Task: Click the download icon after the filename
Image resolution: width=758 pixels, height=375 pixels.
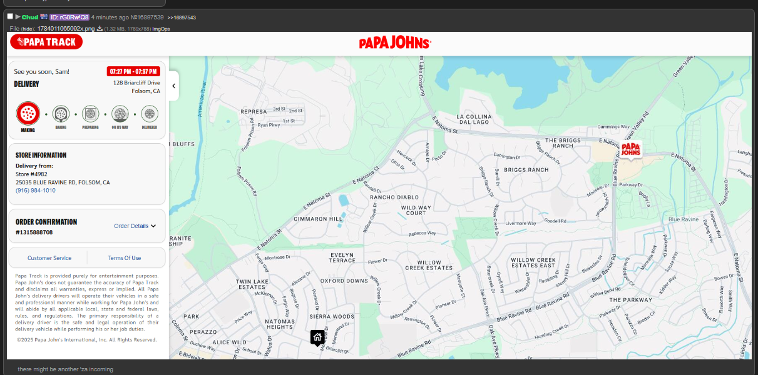Action: (100, 29)
